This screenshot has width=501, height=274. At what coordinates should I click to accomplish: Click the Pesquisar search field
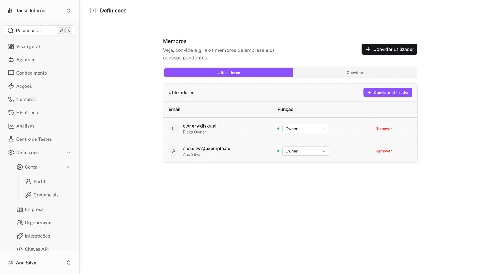(40, 31)
